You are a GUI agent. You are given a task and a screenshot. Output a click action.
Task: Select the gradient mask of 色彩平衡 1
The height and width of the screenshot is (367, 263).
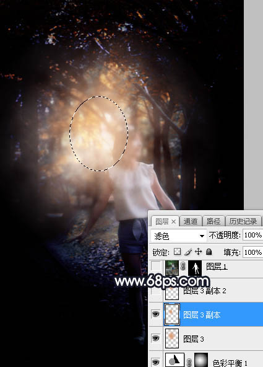[x=201, y=360]
